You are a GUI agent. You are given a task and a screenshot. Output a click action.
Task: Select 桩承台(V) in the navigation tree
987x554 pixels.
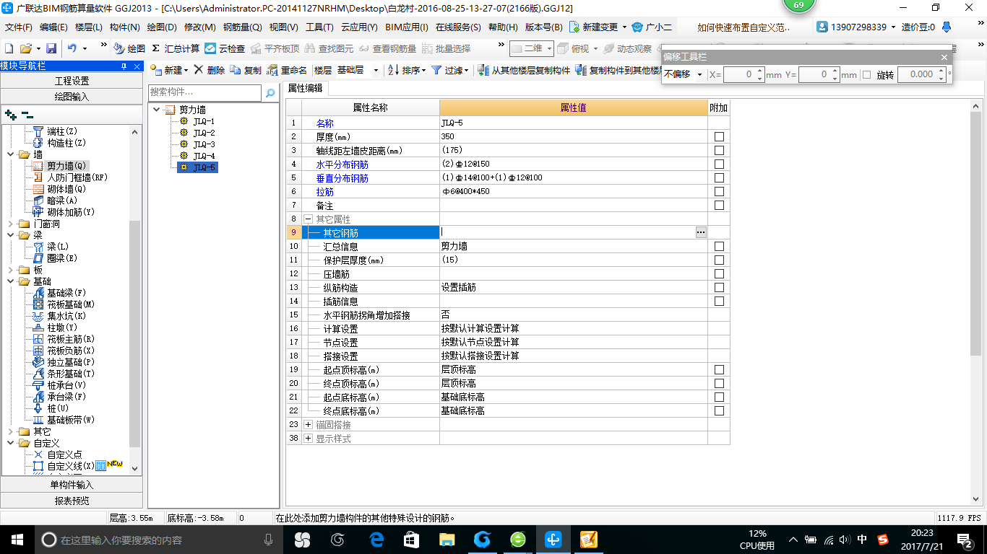pos(66,385)
